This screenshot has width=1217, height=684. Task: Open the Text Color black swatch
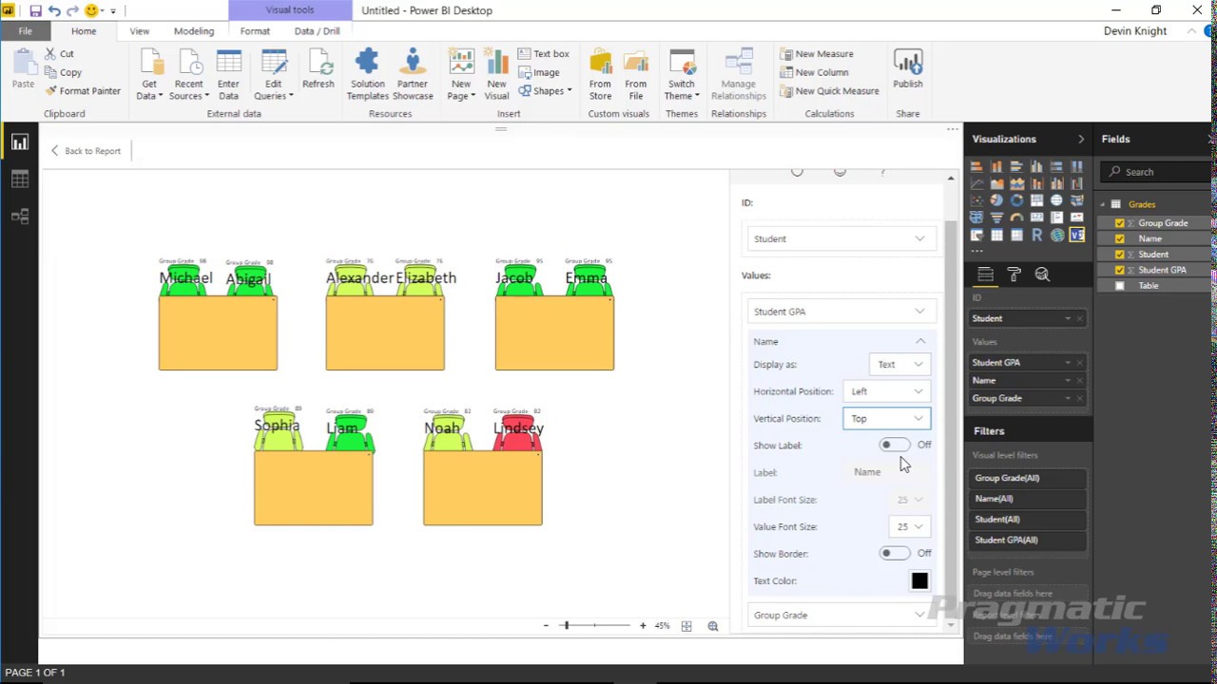[919, 580]
